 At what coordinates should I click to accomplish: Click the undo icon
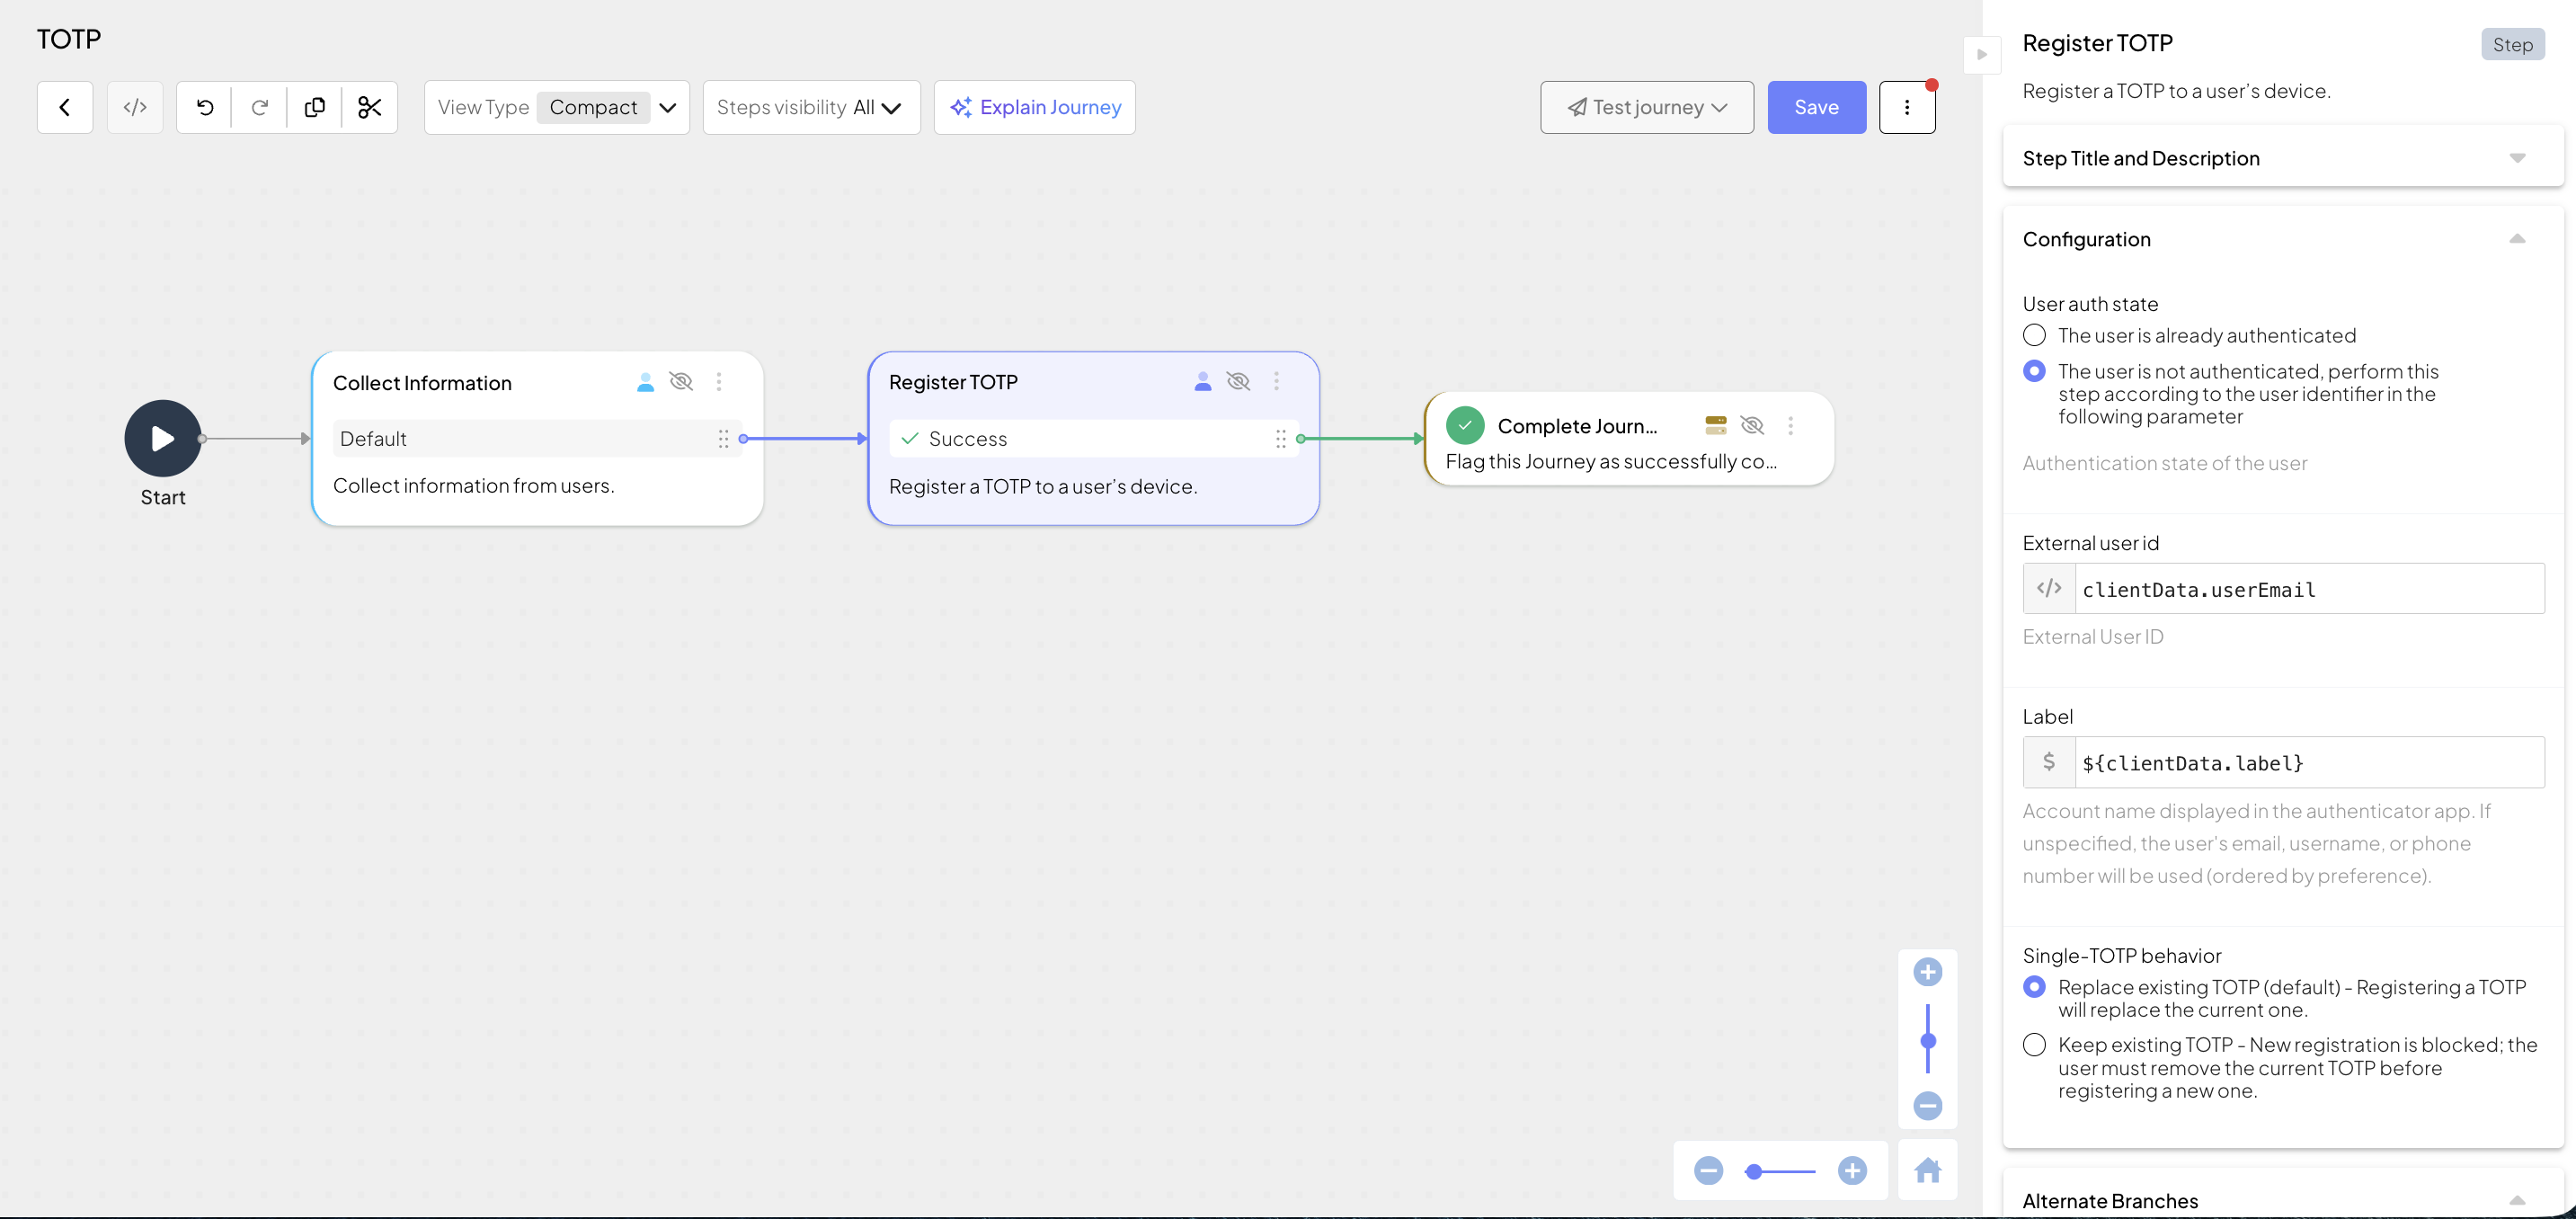(205, 107)
